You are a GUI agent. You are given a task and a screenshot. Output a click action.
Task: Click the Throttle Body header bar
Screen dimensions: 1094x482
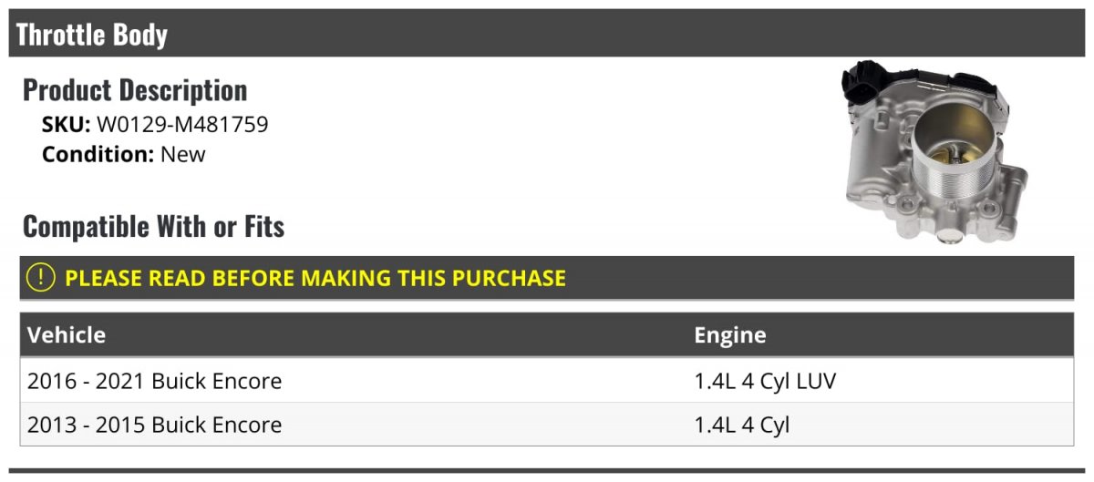pos(547,34)
